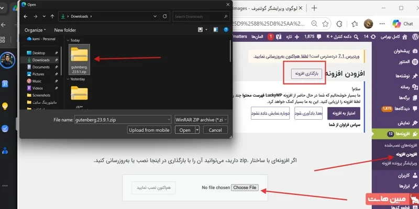The width and height of the screenshot is (419, 209).
Task: Create a New folder in Downloads
Action: pyautogui.click(x=65, y=30)
